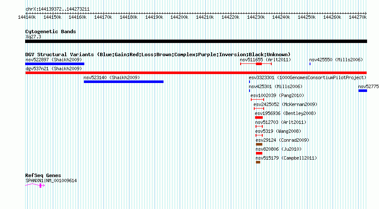The width and height of the screenshot is (379, 209).
Task: Click the 144240k ruler position
Action: pyautogui.click(x=281, y=17)
